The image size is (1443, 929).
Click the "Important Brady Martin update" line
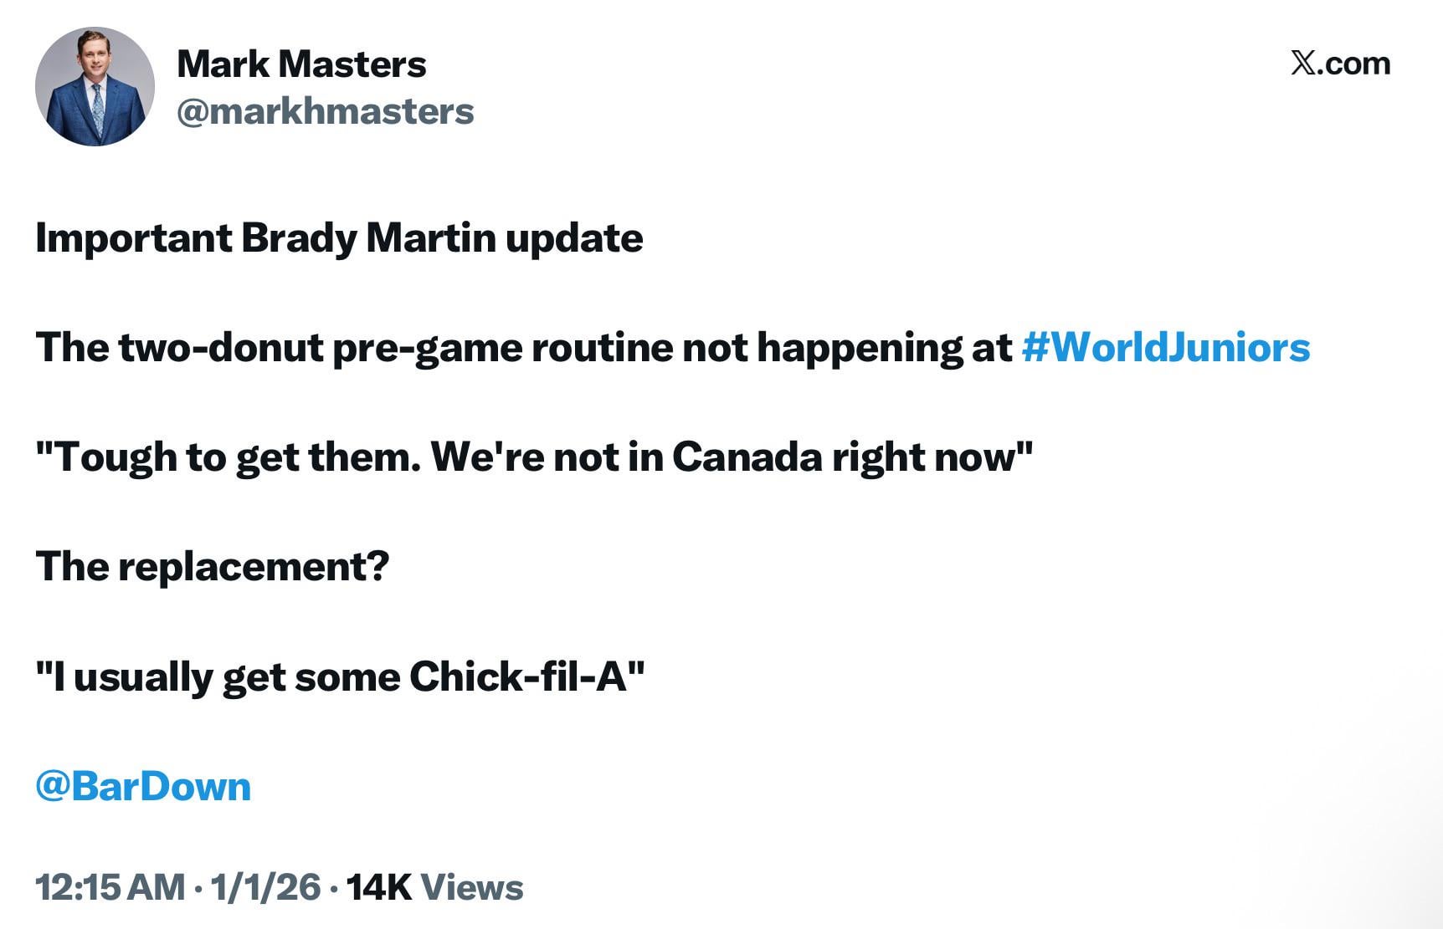(339, 238)
